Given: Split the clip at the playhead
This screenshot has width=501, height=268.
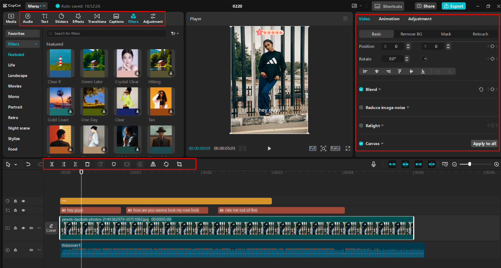Looking at the screenshot, I should [x=52, y=164].
